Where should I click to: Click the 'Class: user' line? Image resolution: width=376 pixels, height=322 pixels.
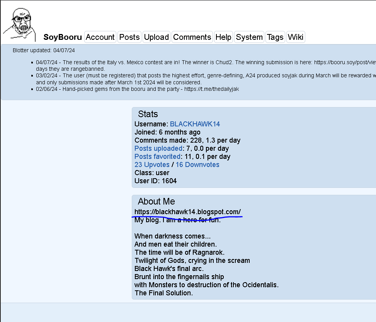[x=152, y=173]
